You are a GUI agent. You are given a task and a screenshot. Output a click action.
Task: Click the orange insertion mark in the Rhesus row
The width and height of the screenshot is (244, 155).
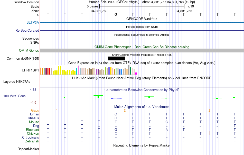[x=193, y=118]
